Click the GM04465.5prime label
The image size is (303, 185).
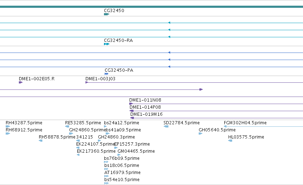136,152
